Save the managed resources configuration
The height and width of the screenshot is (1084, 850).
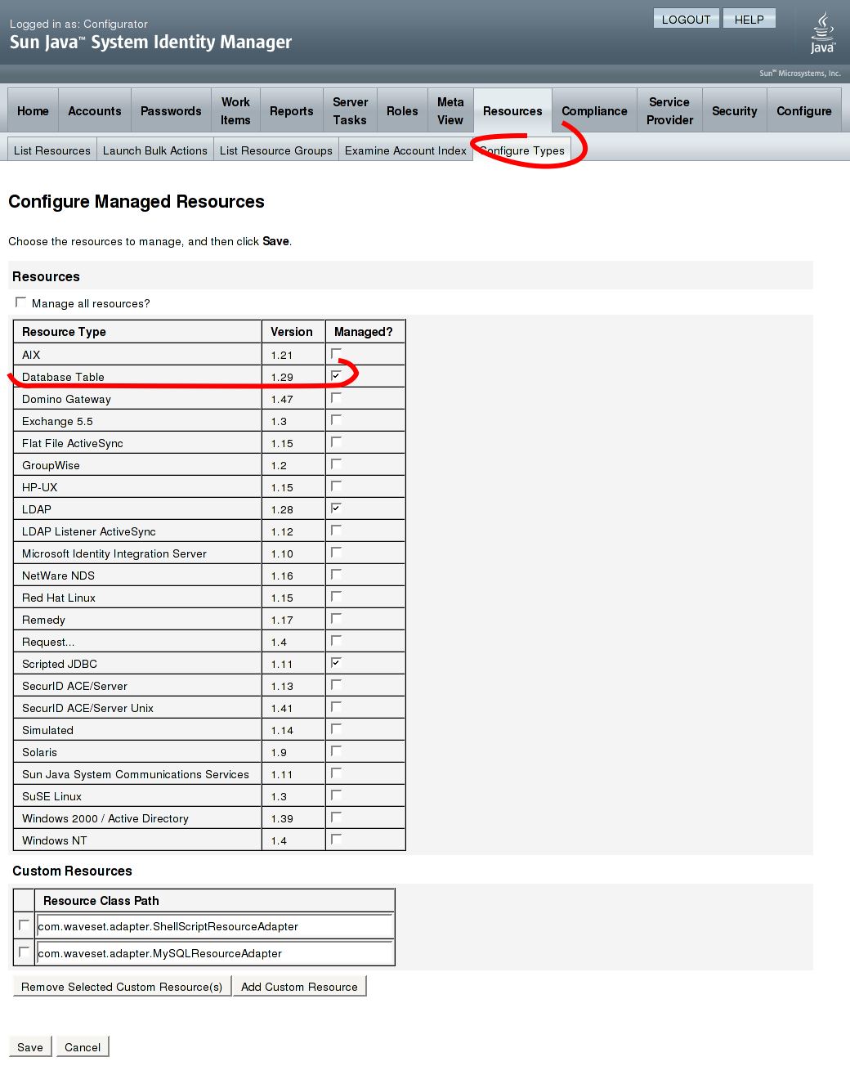click(30, 1047)
